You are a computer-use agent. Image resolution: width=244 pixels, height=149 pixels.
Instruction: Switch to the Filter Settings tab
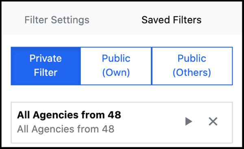(x=57, y=20)
